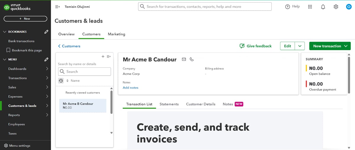Open the Help question mark icon
This screenshot has height=150, width=355.
pyautogui.click(x=288, y=6)
